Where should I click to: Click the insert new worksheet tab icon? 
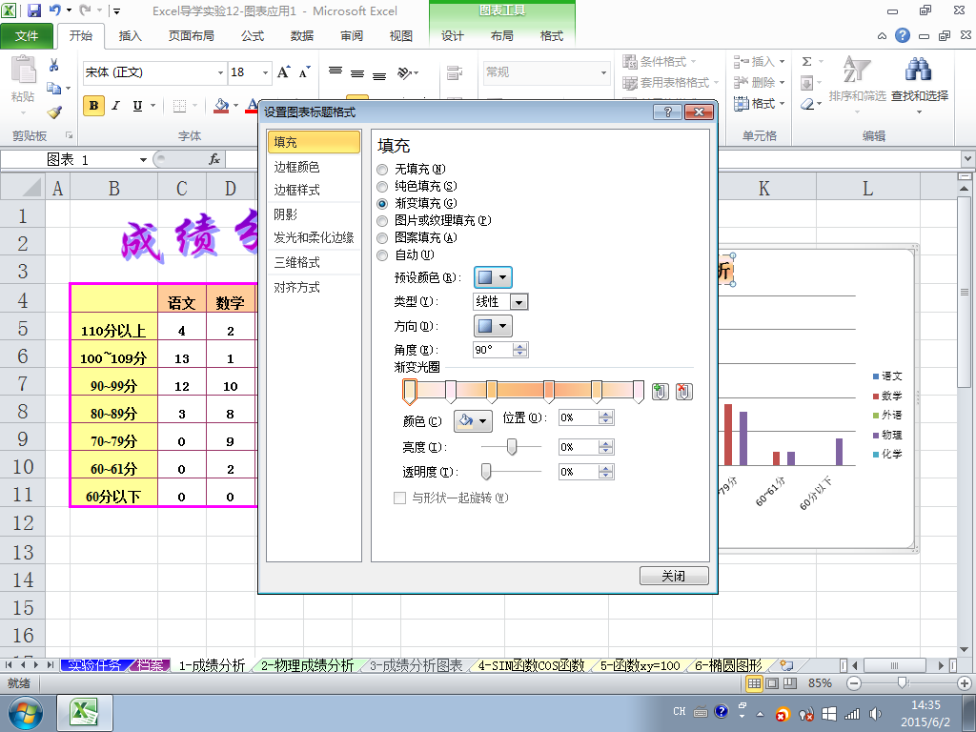coord(786,664)
